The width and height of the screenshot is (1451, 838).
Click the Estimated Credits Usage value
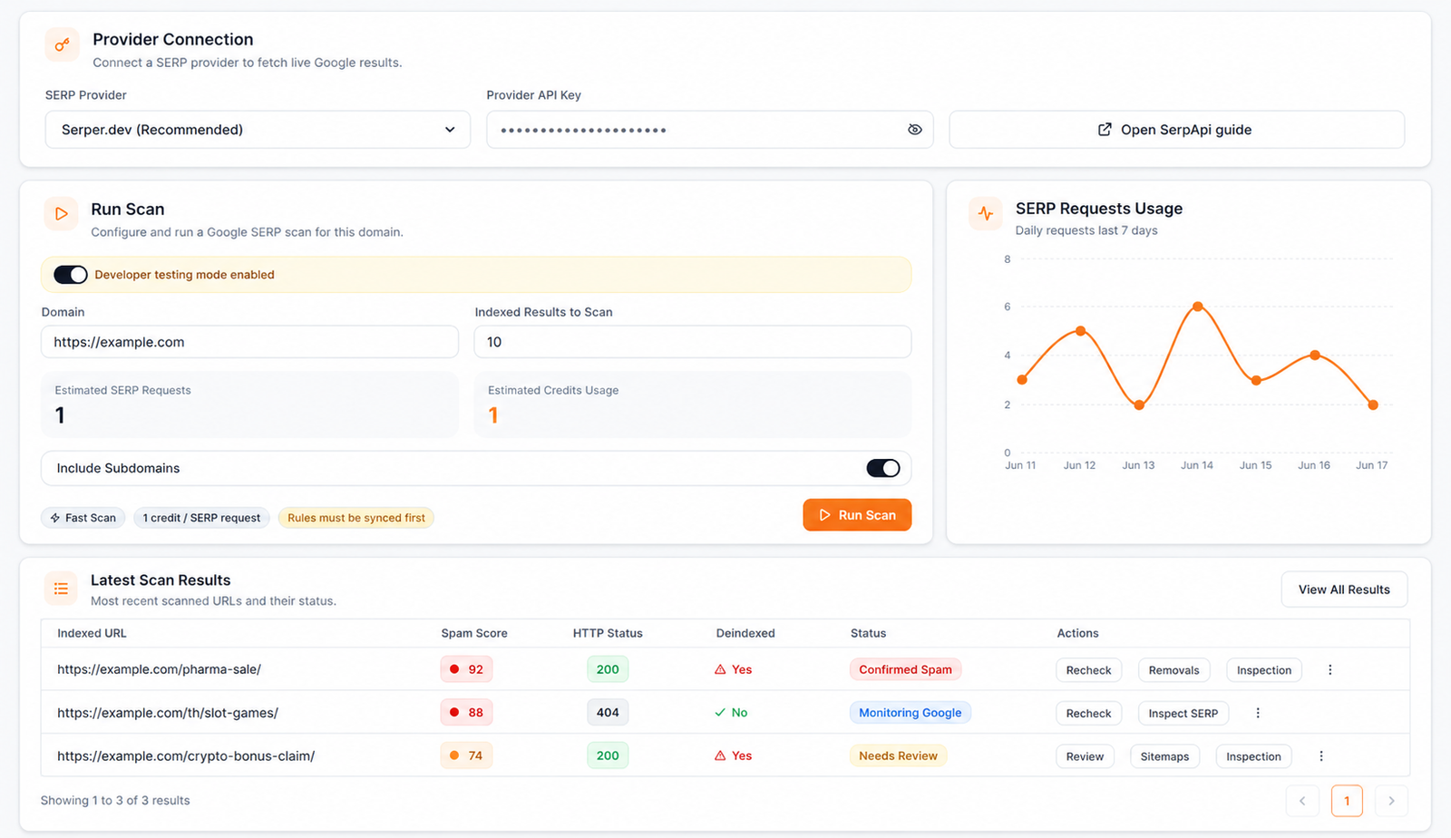(x=493, y=415)
